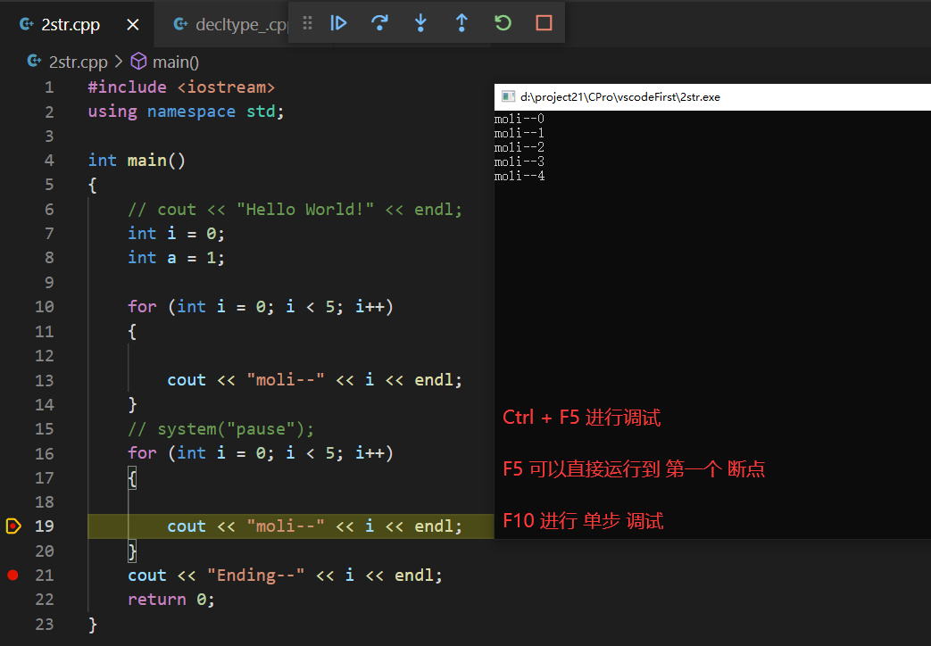Open the main() breadcrumb symbol
Image resolution: width=931 pixels, height=646 pixels.
(x=176, y=62)
